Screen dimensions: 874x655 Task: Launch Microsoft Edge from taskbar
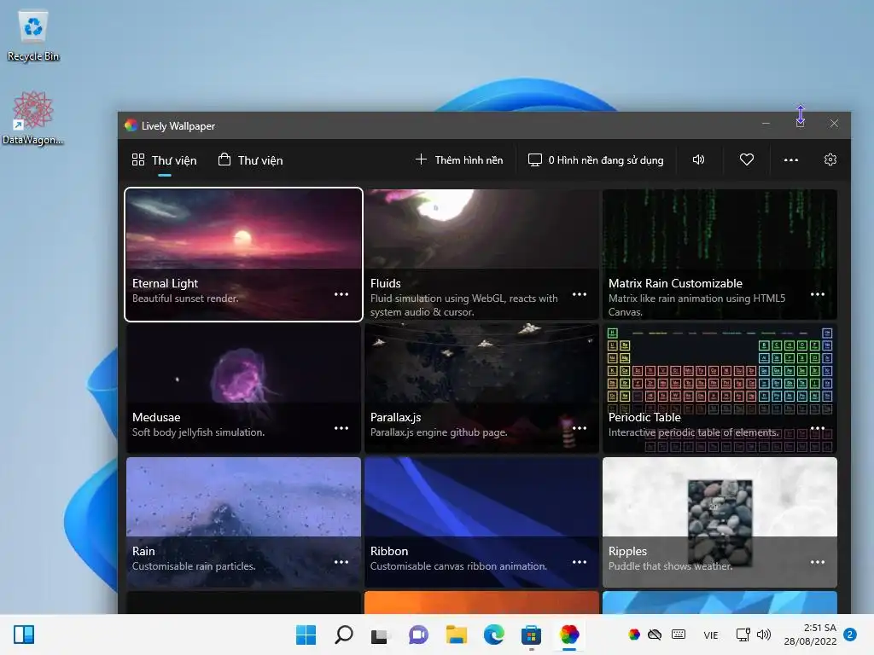coord(494,635)
